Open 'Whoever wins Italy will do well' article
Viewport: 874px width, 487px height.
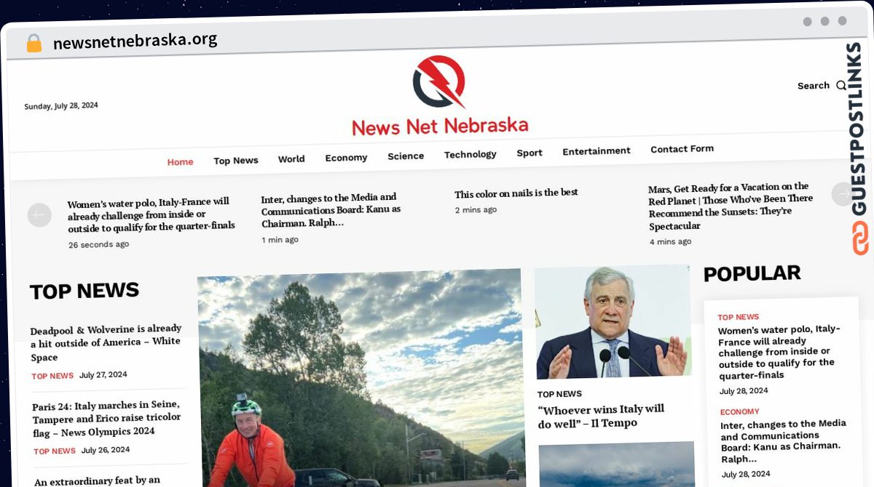click(602, 416)
